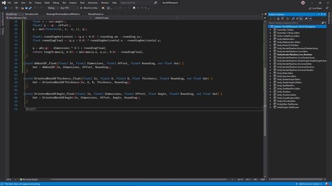Switch to the Derivation.hlsl tab
The image size is (332, 186).
click(x=31, y=14)
